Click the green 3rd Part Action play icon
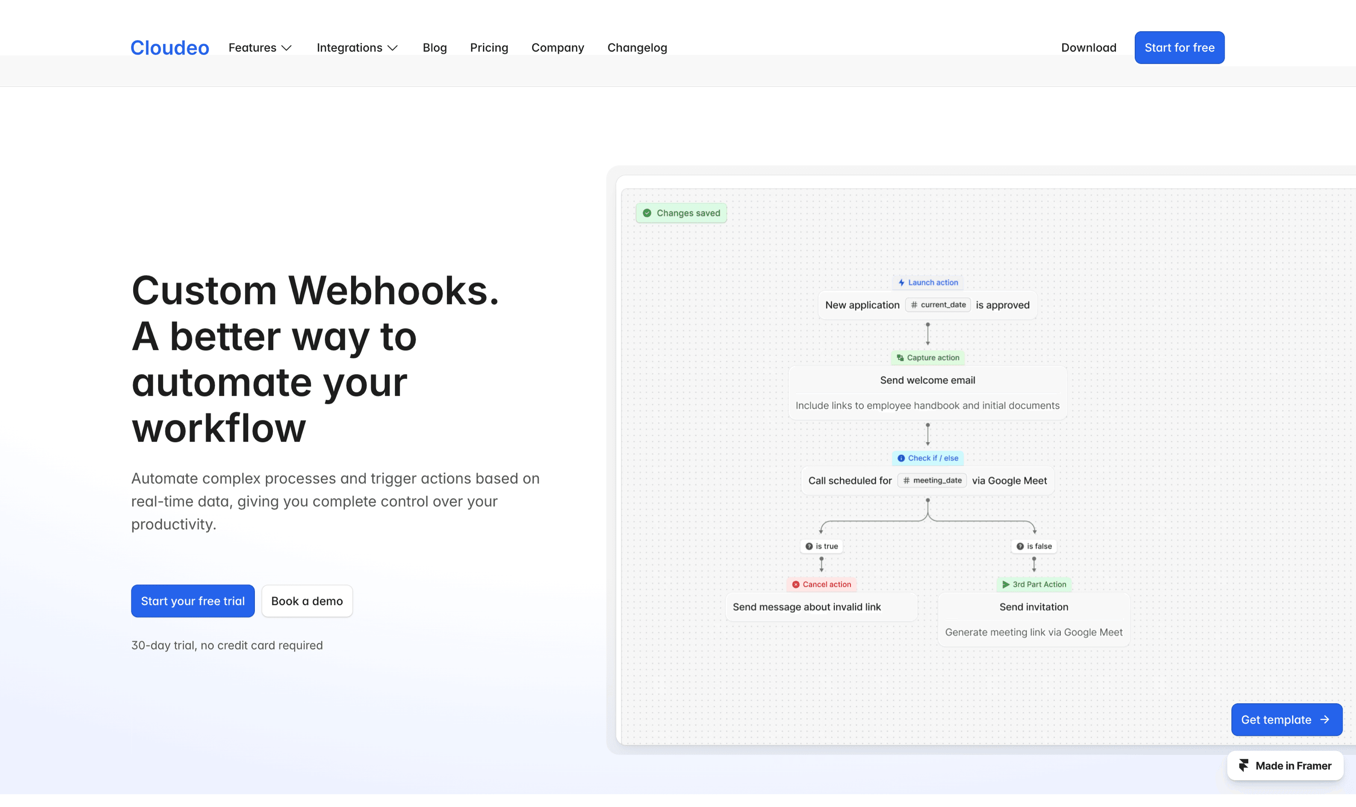The width and height of the screenshot is (1356, 807). click(x=1006, y=584)
